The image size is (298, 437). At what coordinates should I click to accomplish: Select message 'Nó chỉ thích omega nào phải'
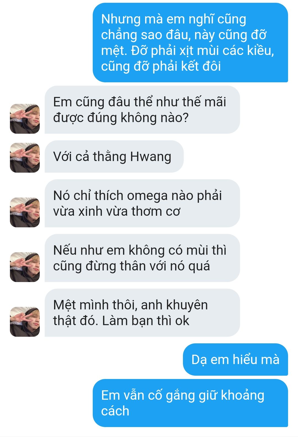coord(142,203)
